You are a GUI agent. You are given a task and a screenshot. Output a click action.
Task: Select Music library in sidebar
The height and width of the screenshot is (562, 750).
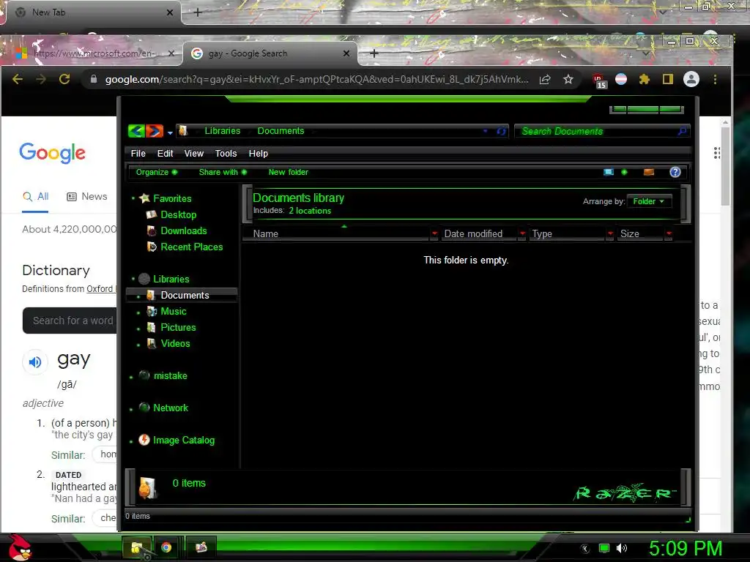coord(174,312)
